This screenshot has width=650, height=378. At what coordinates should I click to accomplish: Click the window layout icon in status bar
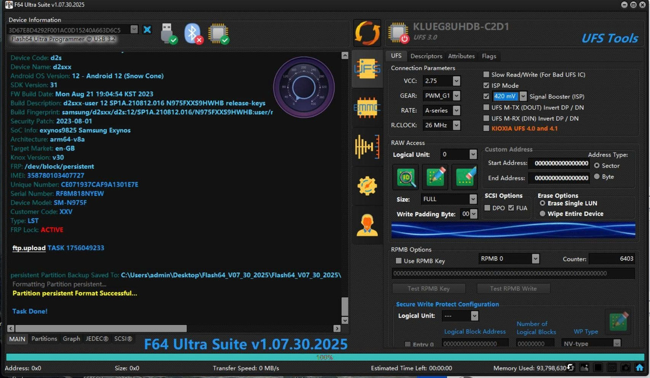click(612, 368)
